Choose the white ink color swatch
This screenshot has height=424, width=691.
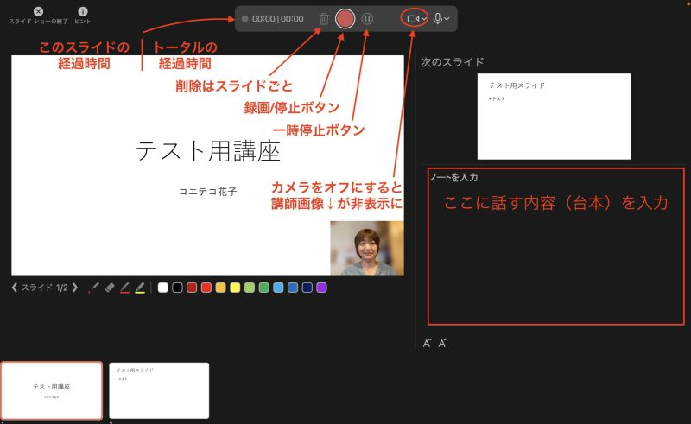[x=162, y=288]
